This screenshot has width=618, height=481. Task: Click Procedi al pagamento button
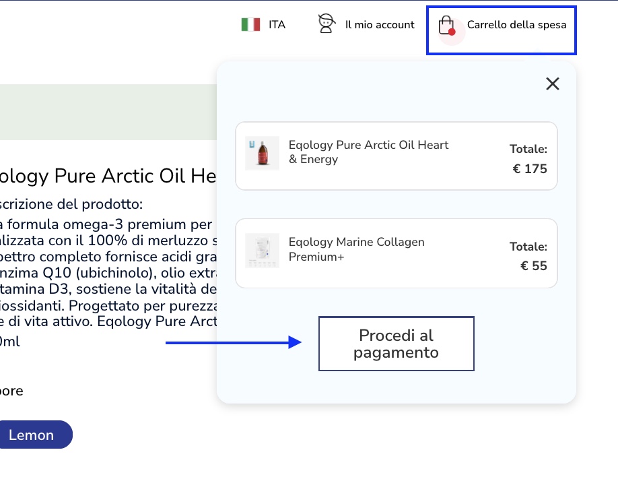(x=396, y=344)
